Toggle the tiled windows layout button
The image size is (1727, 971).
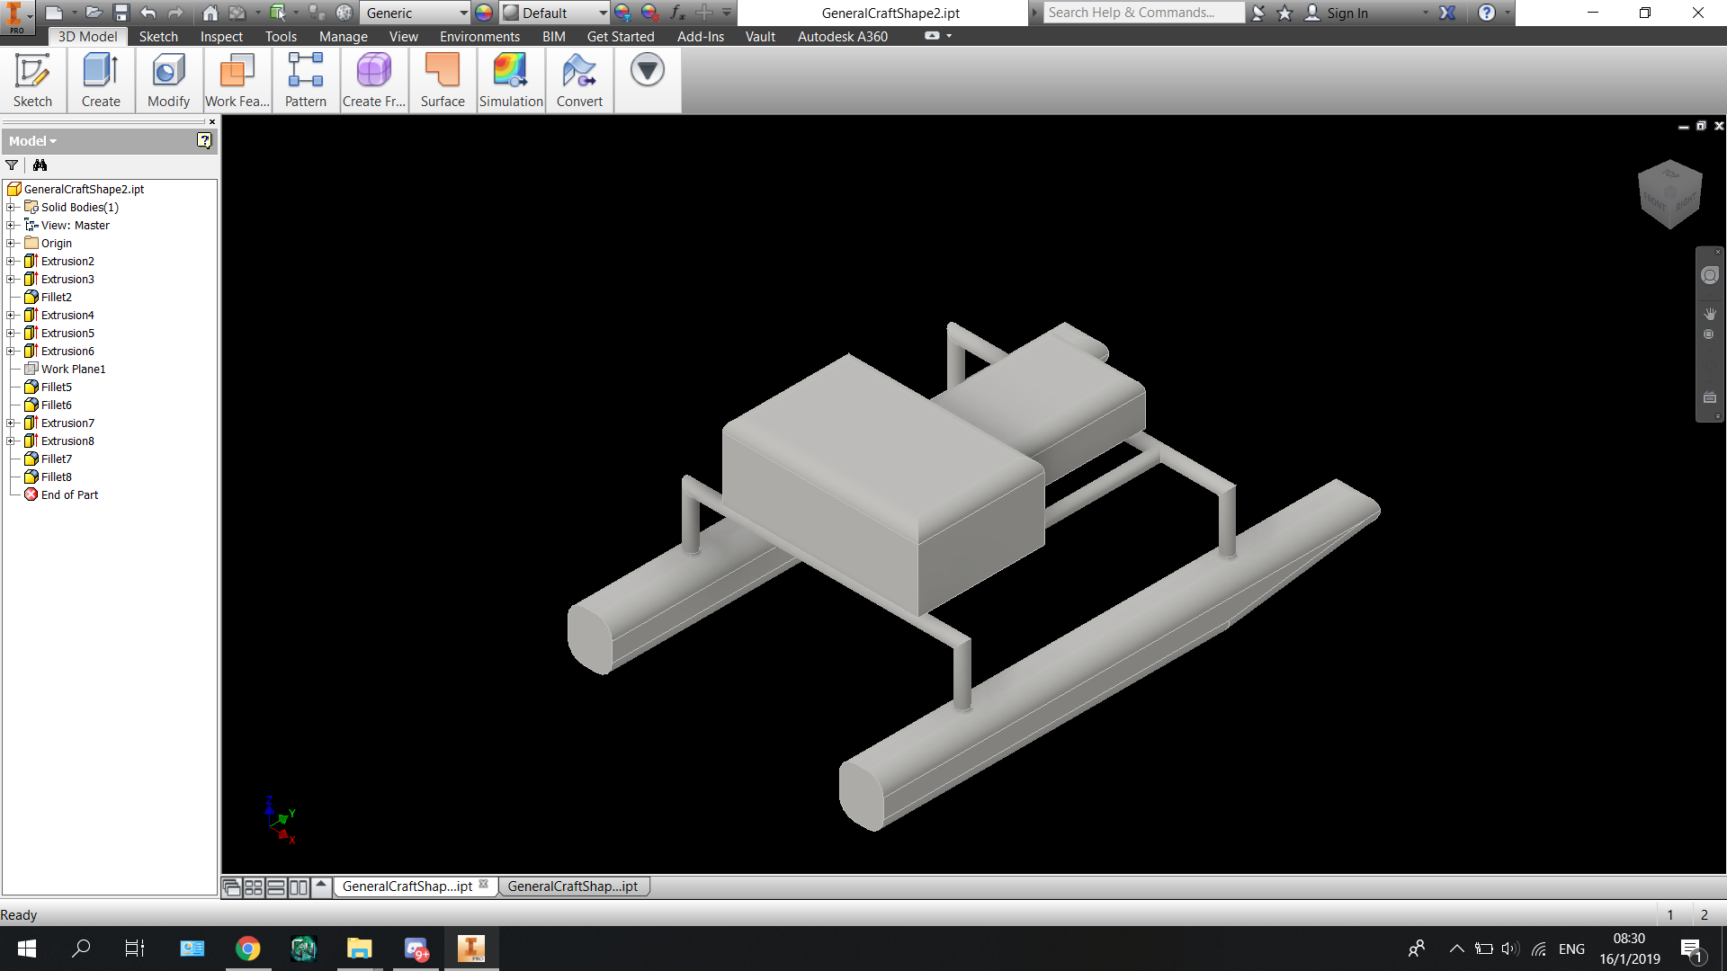click(x=254, y=887)
